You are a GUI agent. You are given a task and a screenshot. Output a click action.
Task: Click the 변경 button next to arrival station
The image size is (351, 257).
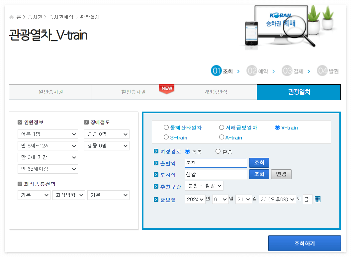[x=281, y=174]
